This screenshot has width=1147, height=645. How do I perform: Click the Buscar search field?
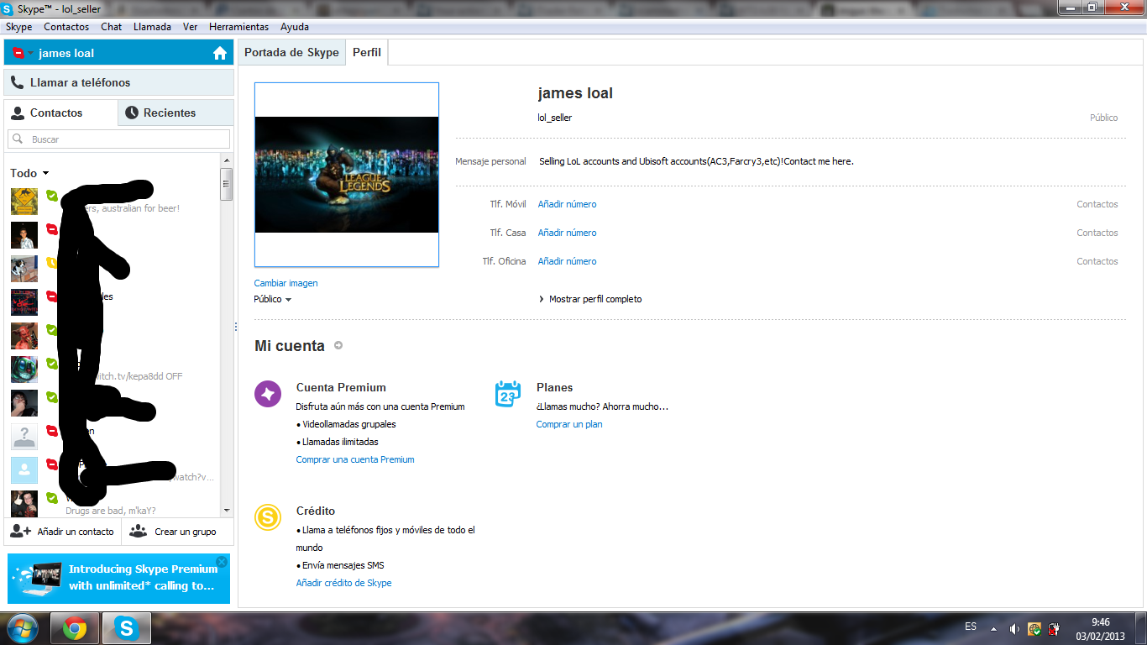[x=119, y=139]
